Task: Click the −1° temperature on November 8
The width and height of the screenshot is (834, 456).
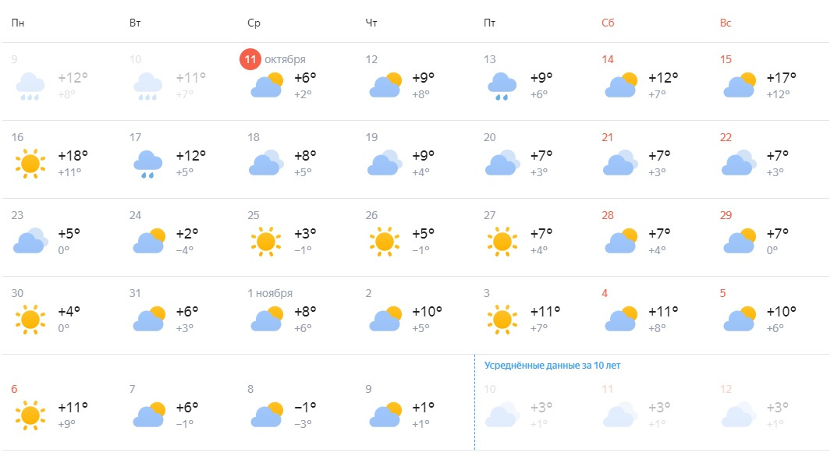Action: pos(305,407)
